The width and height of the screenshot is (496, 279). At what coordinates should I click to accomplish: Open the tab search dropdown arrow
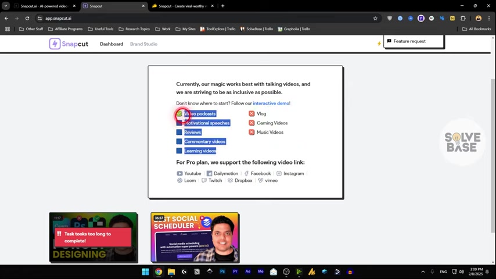click(x=6, y=6)
